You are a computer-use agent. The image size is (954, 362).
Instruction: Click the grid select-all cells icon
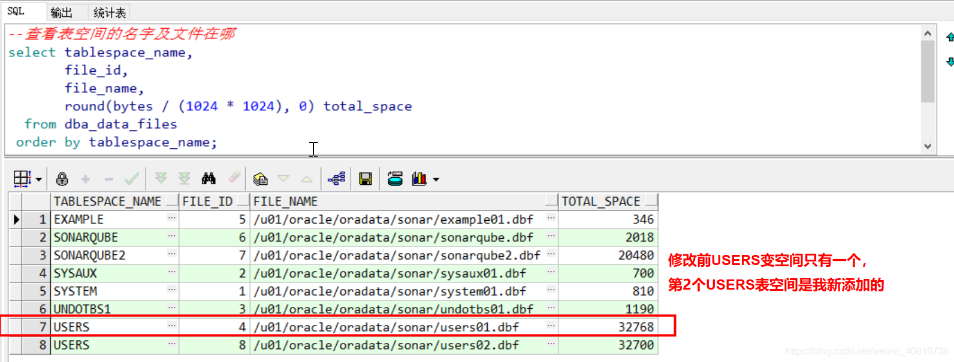(x=22, y=178)
